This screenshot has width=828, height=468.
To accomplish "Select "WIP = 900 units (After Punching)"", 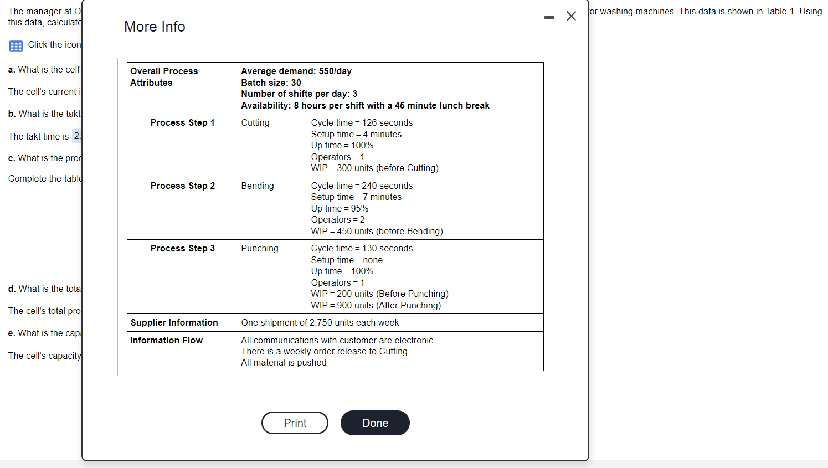I will (376, 305).
